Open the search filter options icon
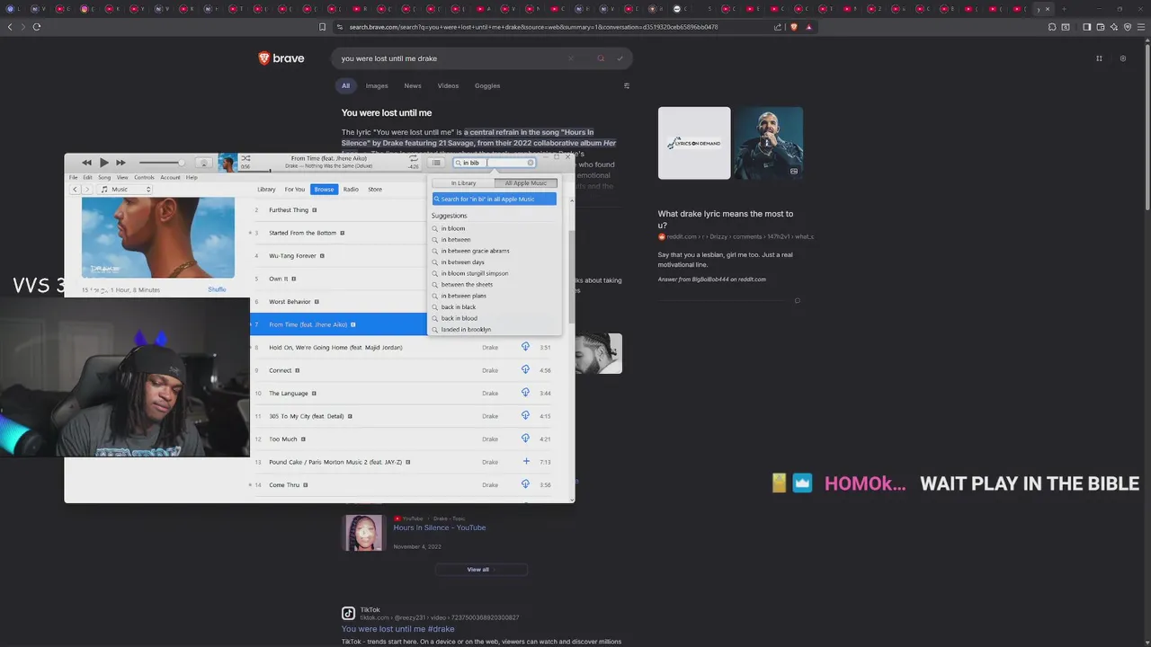 pos(627,86)
